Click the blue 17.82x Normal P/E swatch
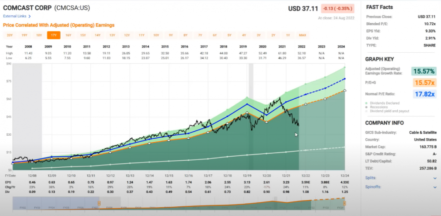This screenshot has width=441, height=216. [x=424, y=94]
